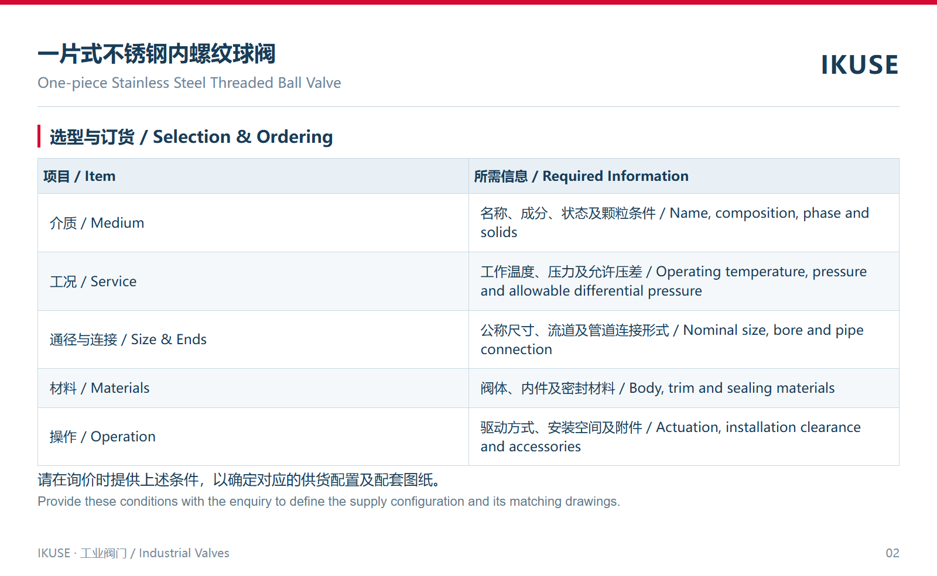Screen dimensions: 937x576
Task: Select the Nominal size, bore and pipe connection cell
Action: (x=684, y=340)
